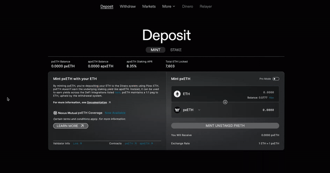The width and height of the screenshot is (330, 173).
Task: Click the 0.0000 apxETH balance value
Action: point(101,66)
